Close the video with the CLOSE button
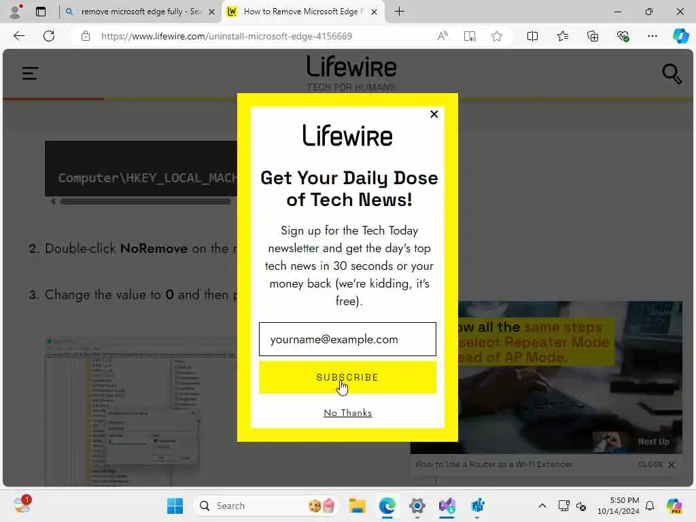This screenshot has width=696, height=522. pos(657,464)
